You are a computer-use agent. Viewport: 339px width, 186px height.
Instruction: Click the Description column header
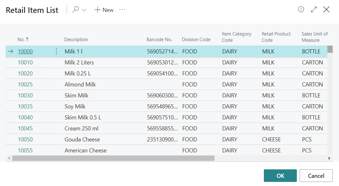[x=76, y=40]
